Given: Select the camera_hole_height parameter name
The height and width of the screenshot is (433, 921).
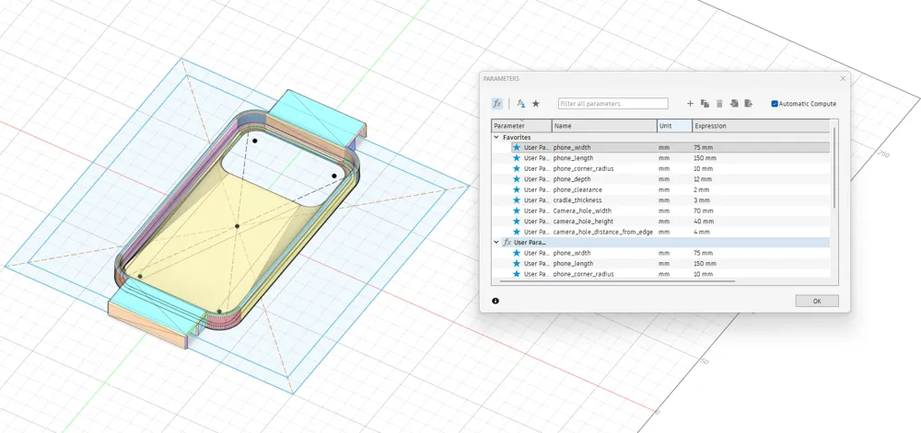Looking at the screenshot, I should [583, 222].
